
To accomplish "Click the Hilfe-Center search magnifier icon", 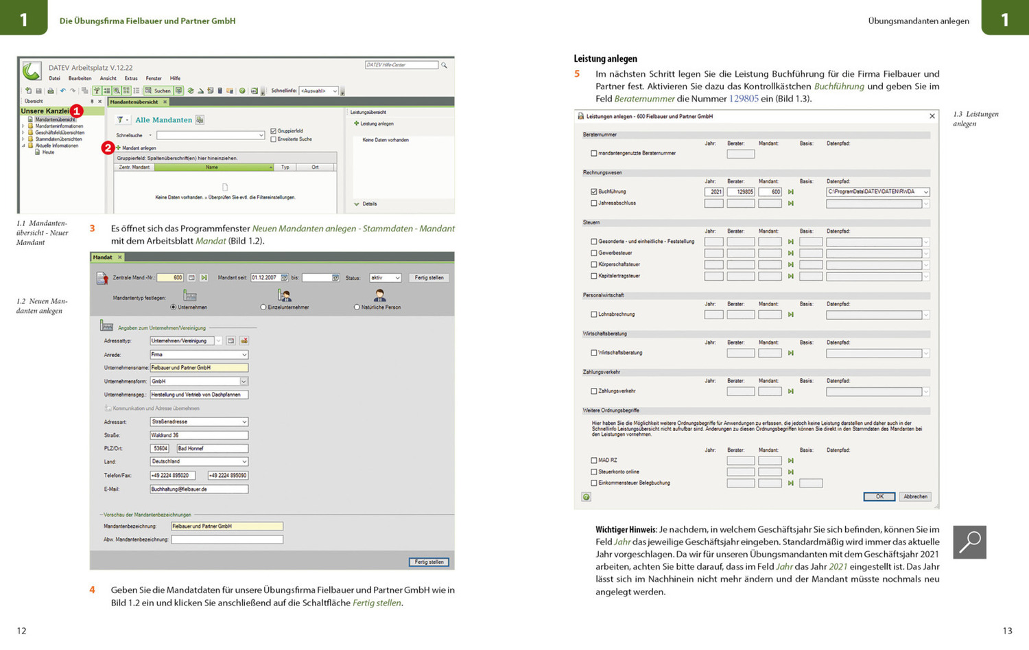I will (x=444, y=65).
